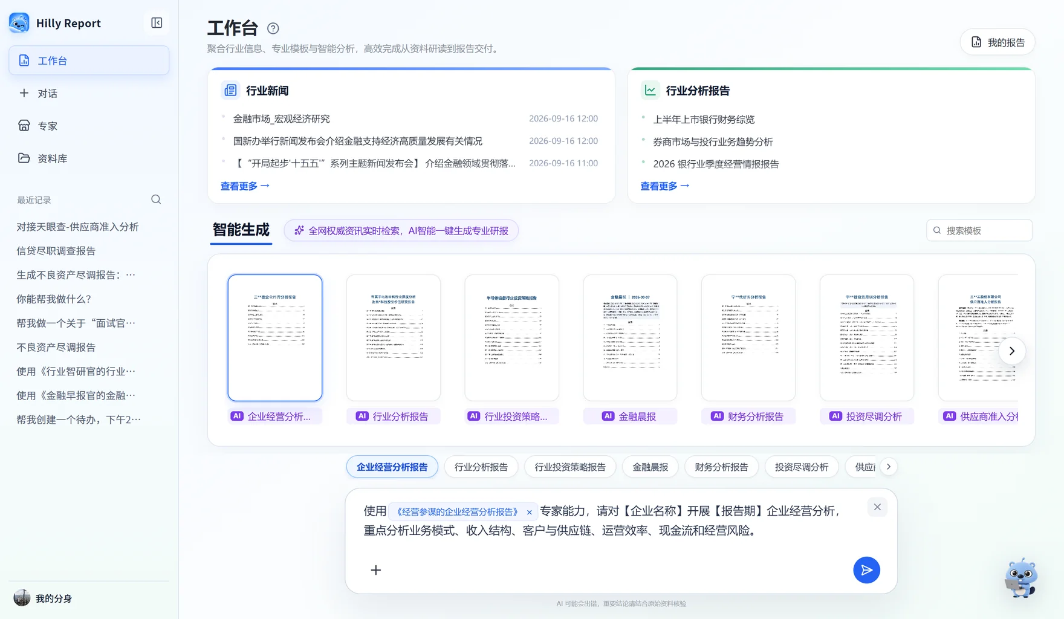Search recent records with the magnifier icon
This screenshot has height=619, width=1064.
click(156, 199)
